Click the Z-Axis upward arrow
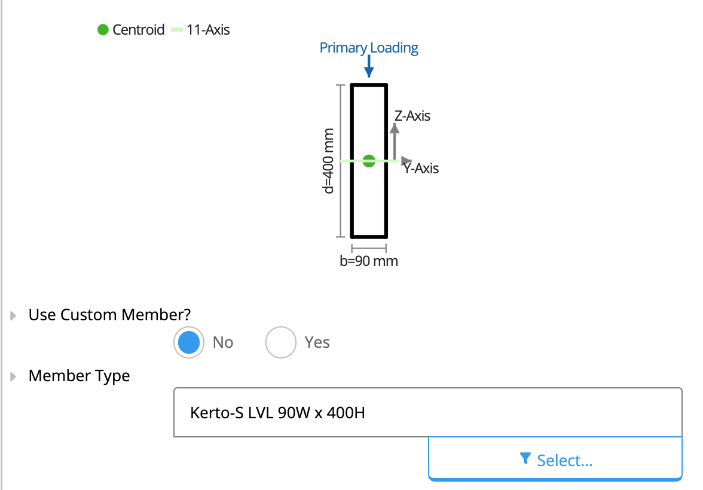 tap(395, 141)
